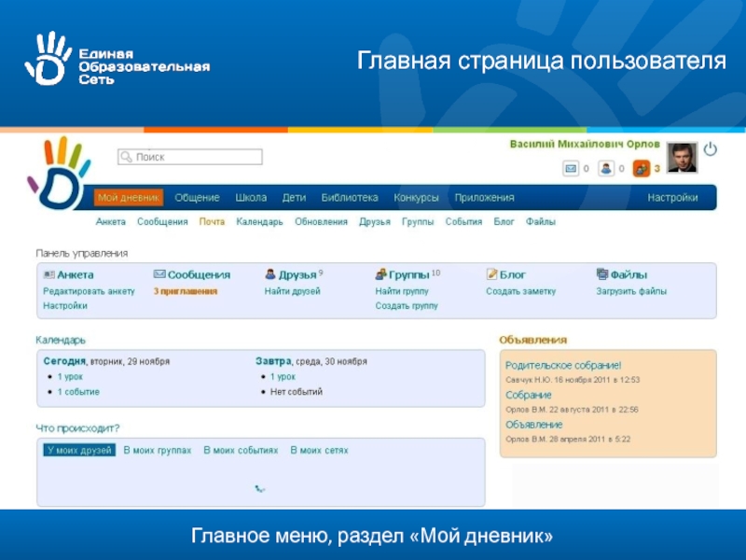Click the Анкета profile card icon
The height and width of the screenshot is (560, 746).
[x=48, y=274]
